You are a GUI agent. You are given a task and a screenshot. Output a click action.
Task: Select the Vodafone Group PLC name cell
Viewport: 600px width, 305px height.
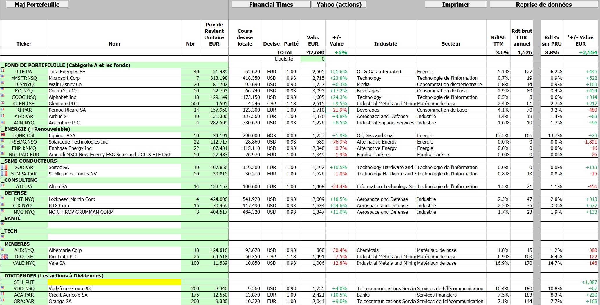[114, 288]
